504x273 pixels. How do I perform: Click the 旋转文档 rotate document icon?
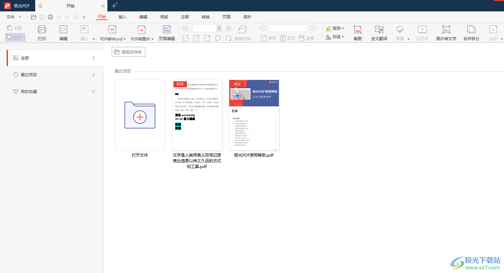point(242,29)
